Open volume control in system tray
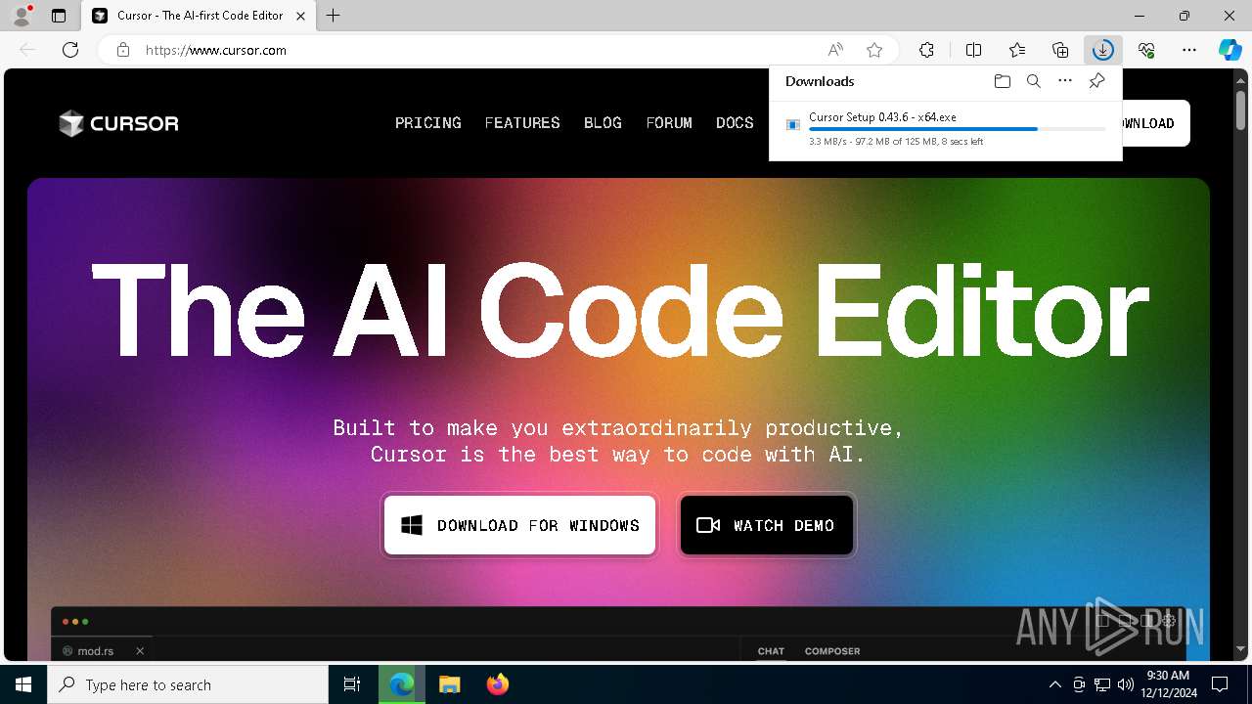Viewport: 1252px width, 704px height. (1126, 684)
